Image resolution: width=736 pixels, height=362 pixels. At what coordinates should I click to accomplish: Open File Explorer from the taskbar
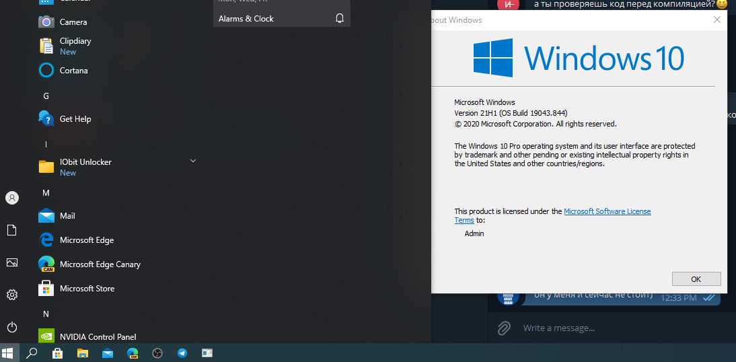click(x=83, y=353)
